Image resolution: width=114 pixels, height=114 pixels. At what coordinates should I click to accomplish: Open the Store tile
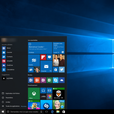coord(56,70)
